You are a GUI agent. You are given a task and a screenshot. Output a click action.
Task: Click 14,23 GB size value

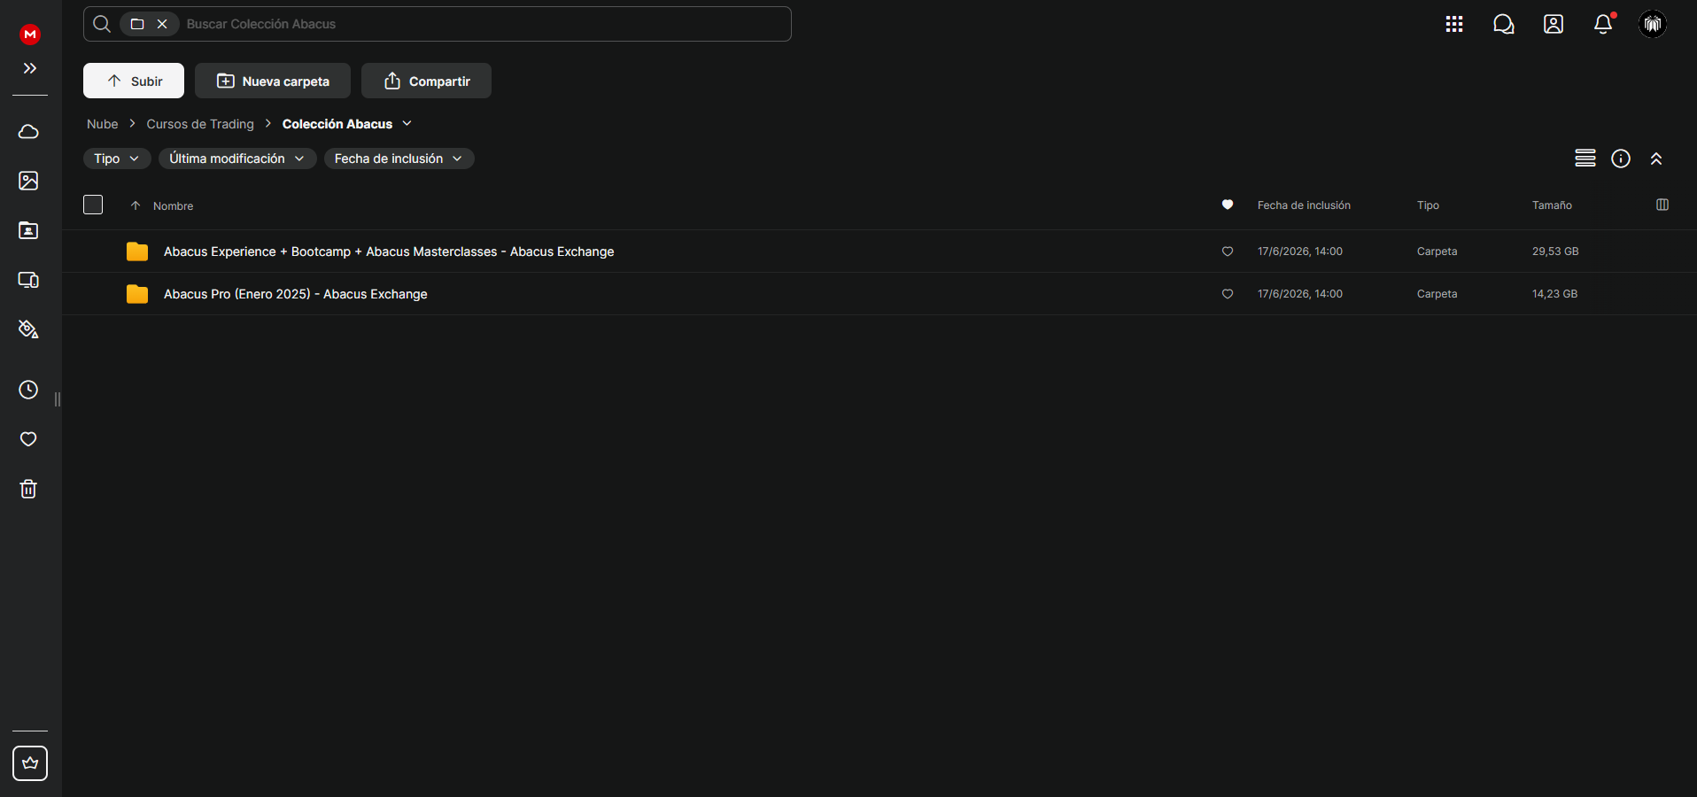[1554, 294]
